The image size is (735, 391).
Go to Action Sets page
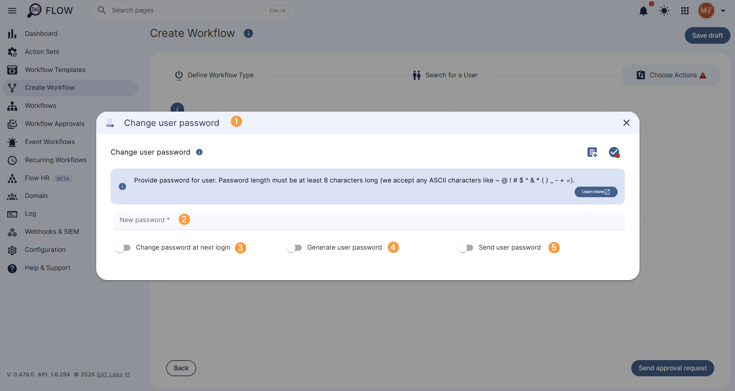(42, 52)
